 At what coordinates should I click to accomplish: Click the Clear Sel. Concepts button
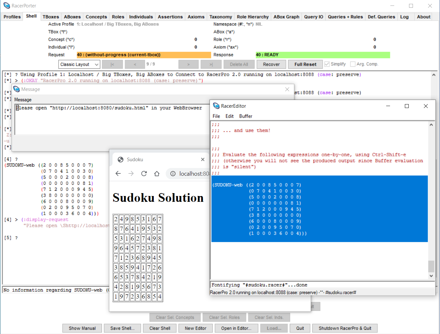click(175, 317)
